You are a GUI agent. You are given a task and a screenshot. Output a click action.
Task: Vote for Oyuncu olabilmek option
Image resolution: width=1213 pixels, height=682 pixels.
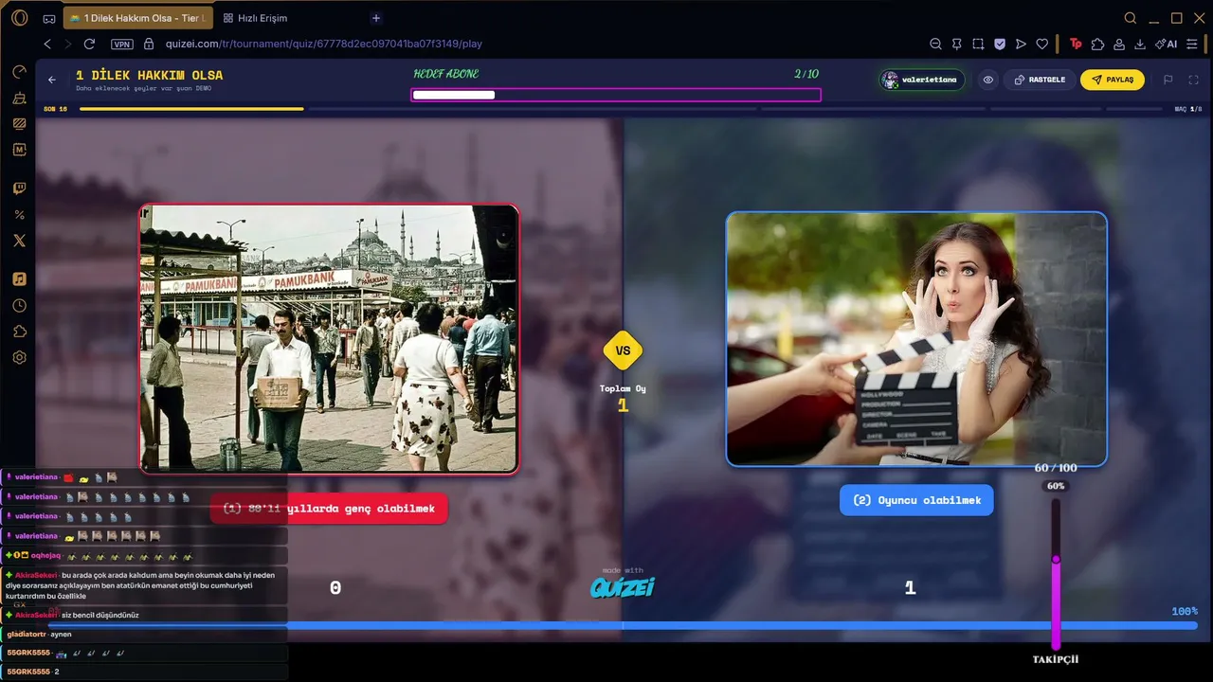[x=916, y=500]
